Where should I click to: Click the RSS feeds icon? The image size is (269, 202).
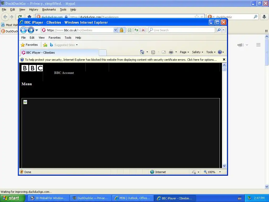[153, 52]
